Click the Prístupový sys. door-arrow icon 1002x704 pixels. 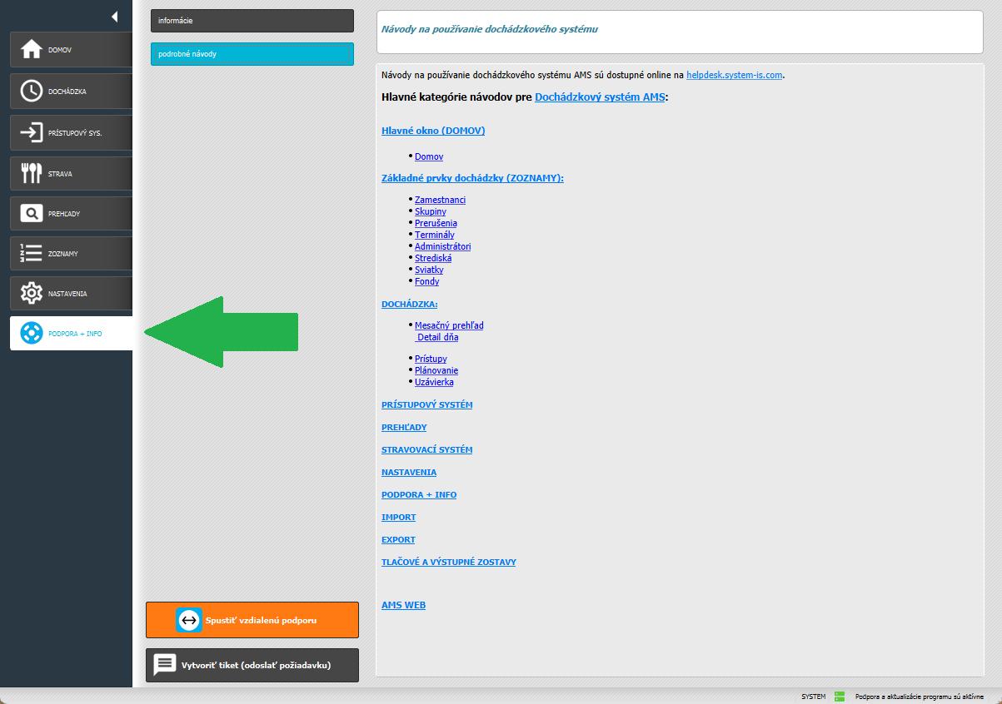click(31, 132)
